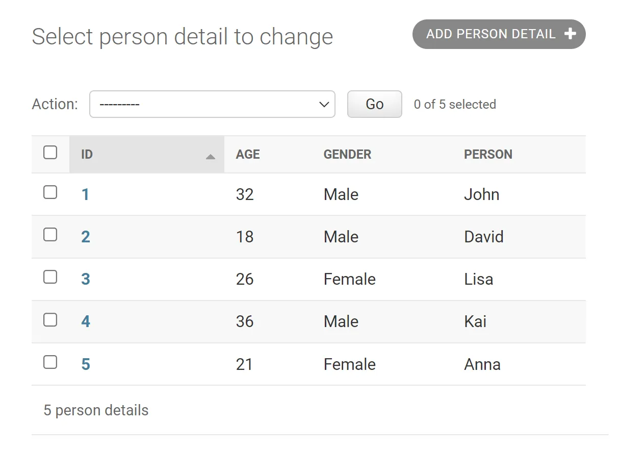
Task: Sort by the GENDER column header
Action: [347, 155]
